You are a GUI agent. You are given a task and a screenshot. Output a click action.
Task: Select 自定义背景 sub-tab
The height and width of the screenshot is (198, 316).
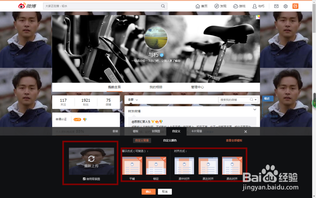(x=142, y=140)
